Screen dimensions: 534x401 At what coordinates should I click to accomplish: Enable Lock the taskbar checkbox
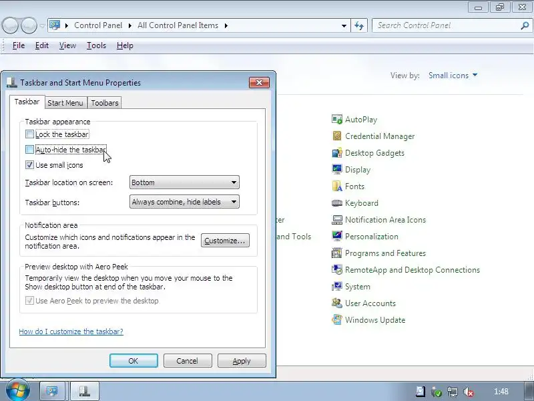29,134
